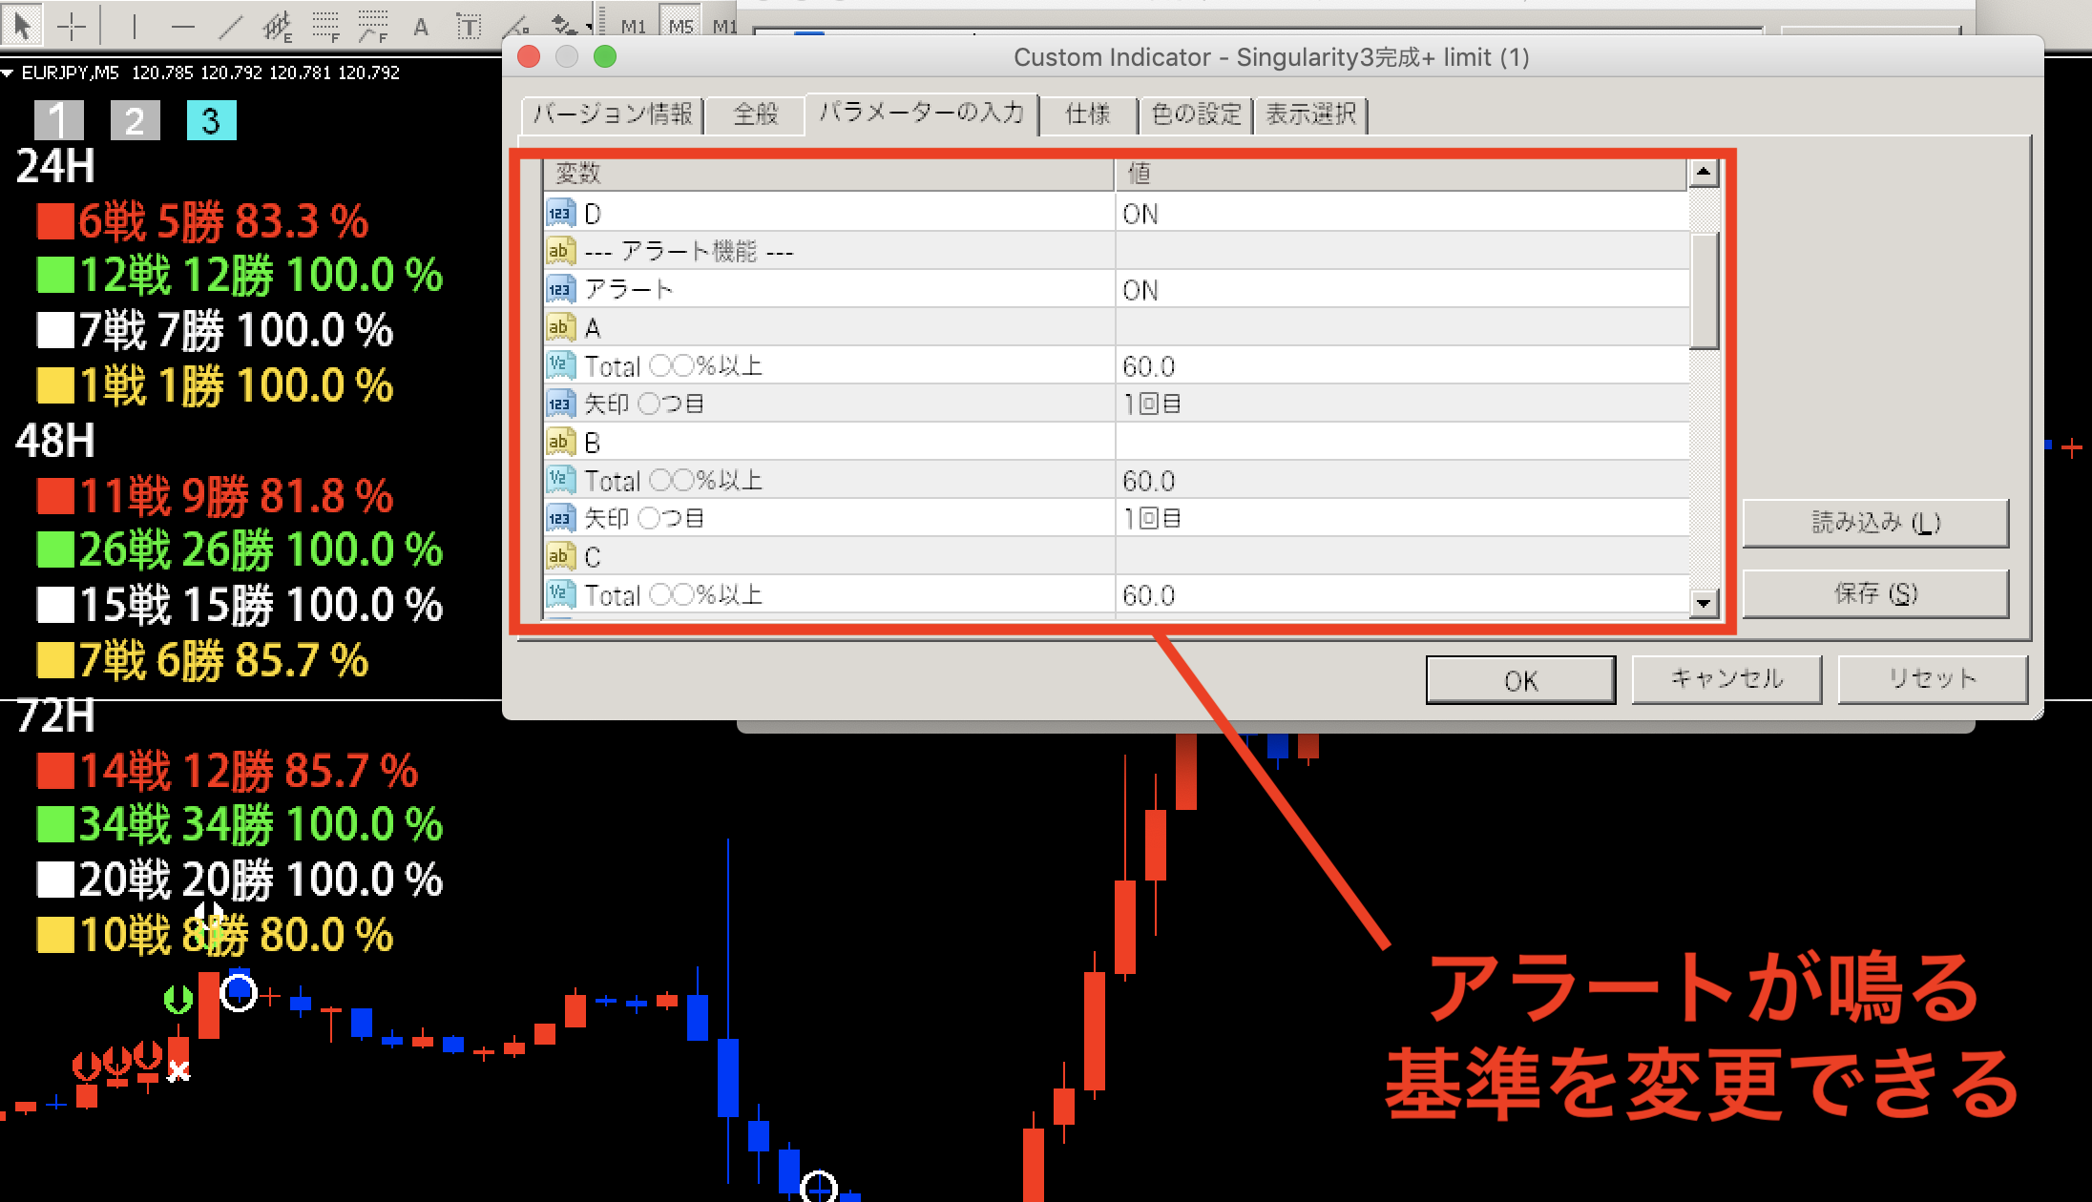Select the Fibonacci retracement tool
This screenshot has width=2092, height=1202.
[326, 27]
